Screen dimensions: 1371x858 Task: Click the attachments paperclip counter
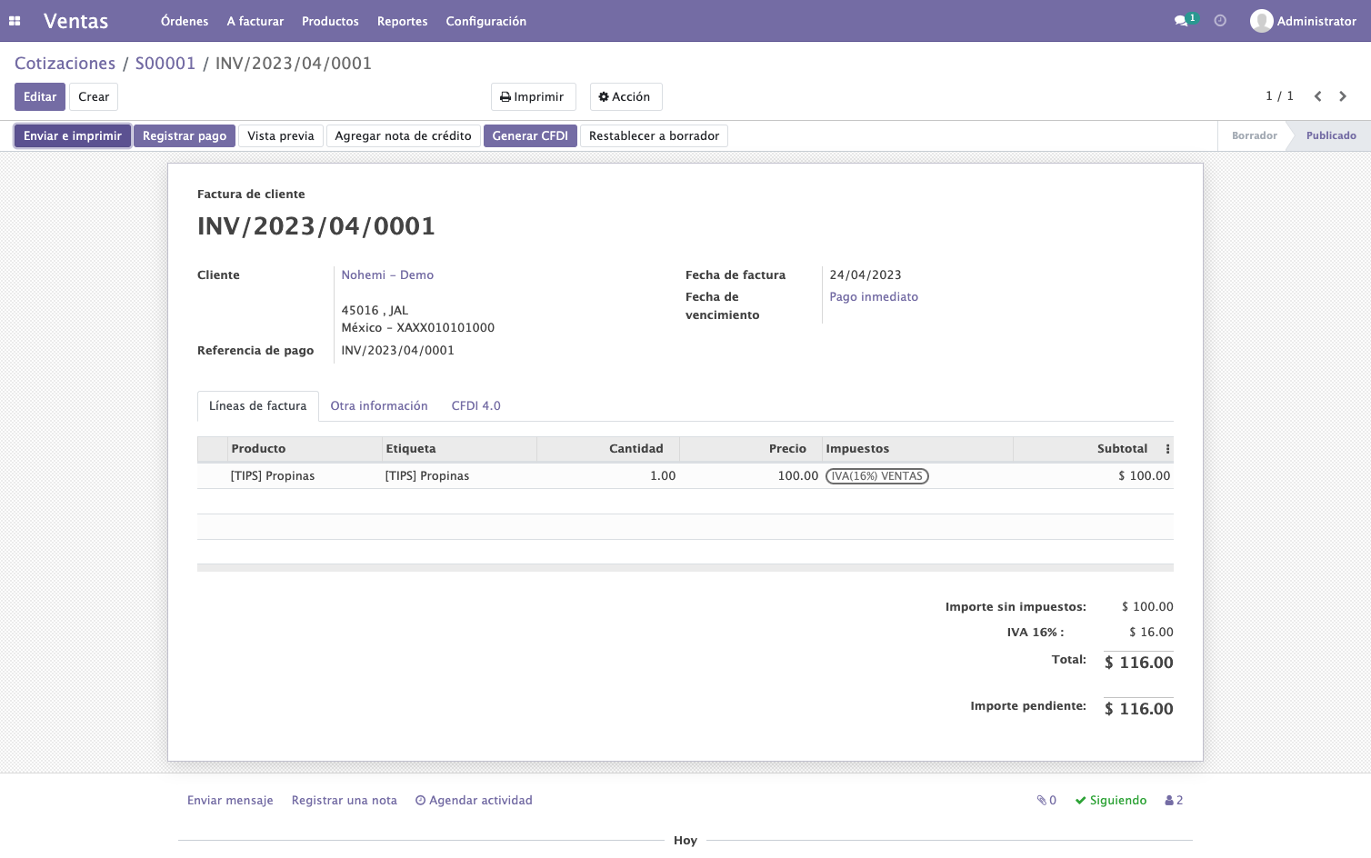coord(1046,801)
